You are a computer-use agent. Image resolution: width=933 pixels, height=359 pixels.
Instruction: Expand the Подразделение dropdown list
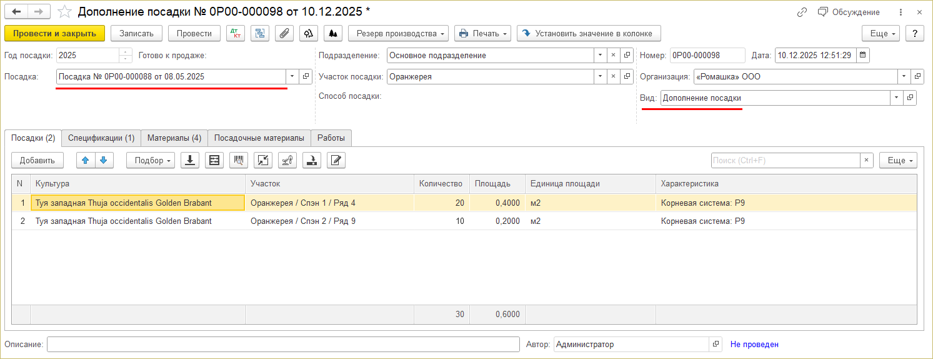[600, 55]
